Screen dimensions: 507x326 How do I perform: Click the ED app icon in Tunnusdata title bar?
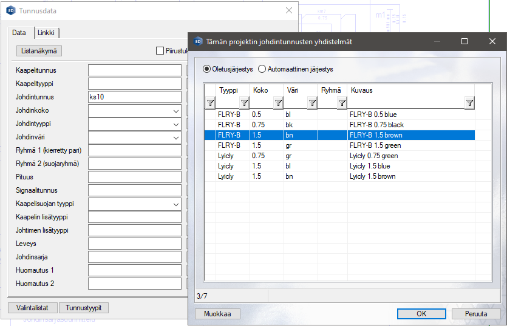coord(10,10)
